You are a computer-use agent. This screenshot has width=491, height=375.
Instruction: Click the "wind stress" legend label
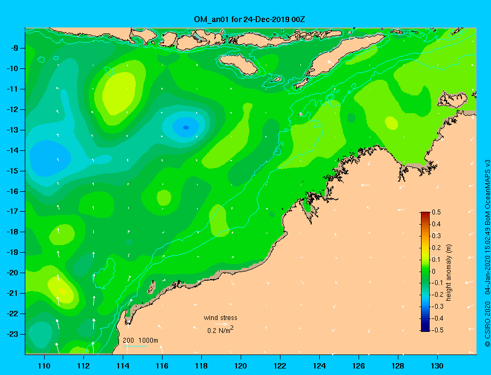pos(220,318)
